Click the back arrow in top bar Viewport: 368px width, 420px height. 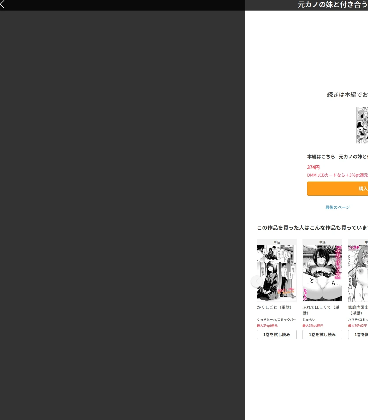(x=3, y=4)
